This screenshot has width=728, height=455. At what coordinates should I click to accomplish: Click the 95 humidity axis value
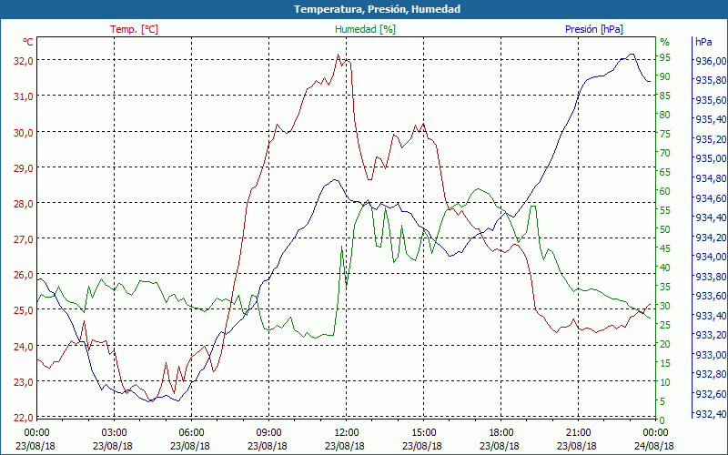pyautogui.click(x=665, y=57)
